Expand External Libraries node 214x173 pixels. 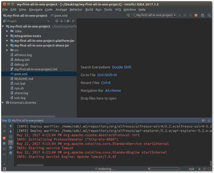pos(3,103)
